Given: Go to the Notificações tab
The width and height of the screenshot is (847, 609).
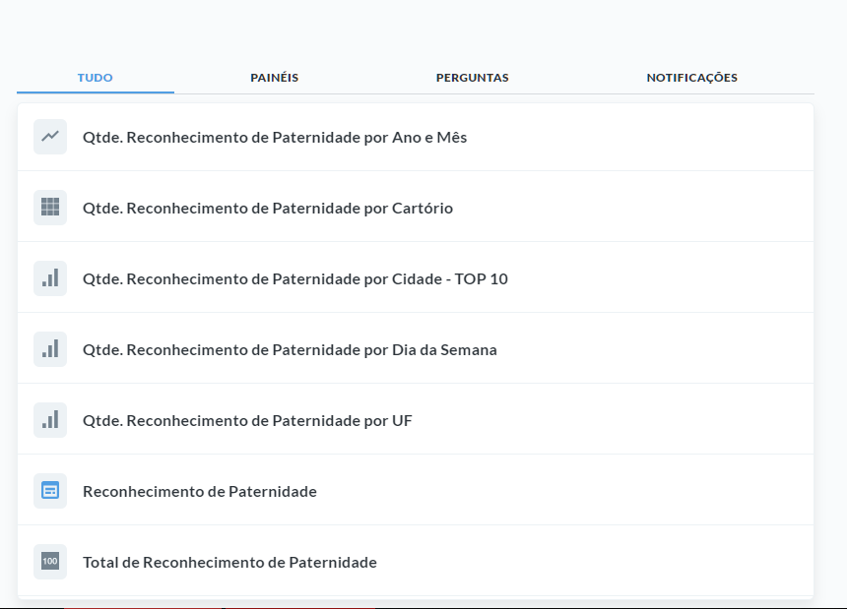Looking at the screenshot, I should point(691,78).
